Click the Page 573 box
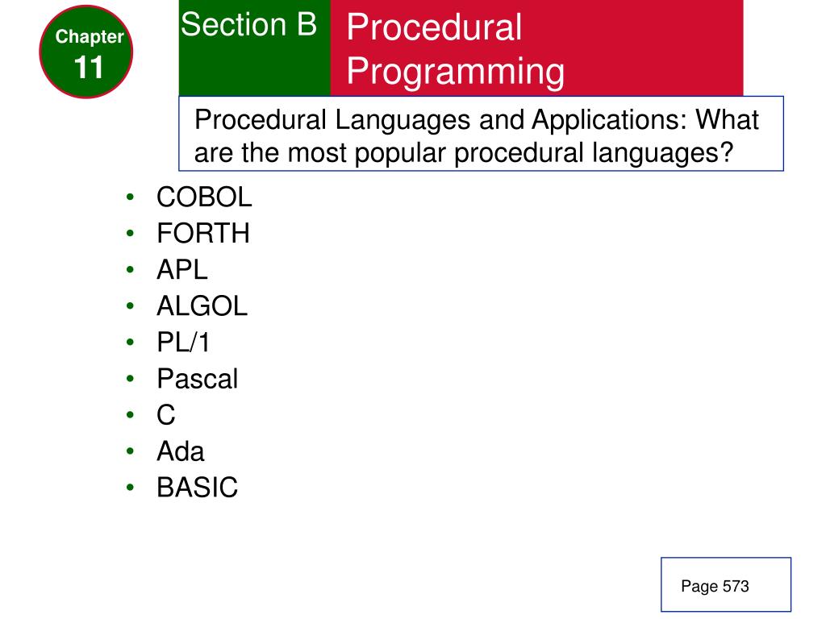This screenshot has width=826, height=619. (x=726, y=585)
